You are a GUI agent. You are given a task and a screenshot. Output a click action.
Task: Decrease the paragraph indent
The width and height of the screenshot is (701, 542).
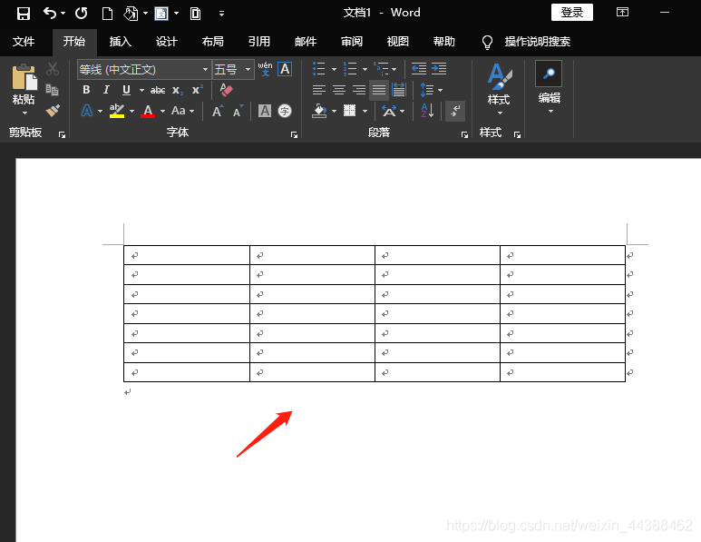point(418,68)
